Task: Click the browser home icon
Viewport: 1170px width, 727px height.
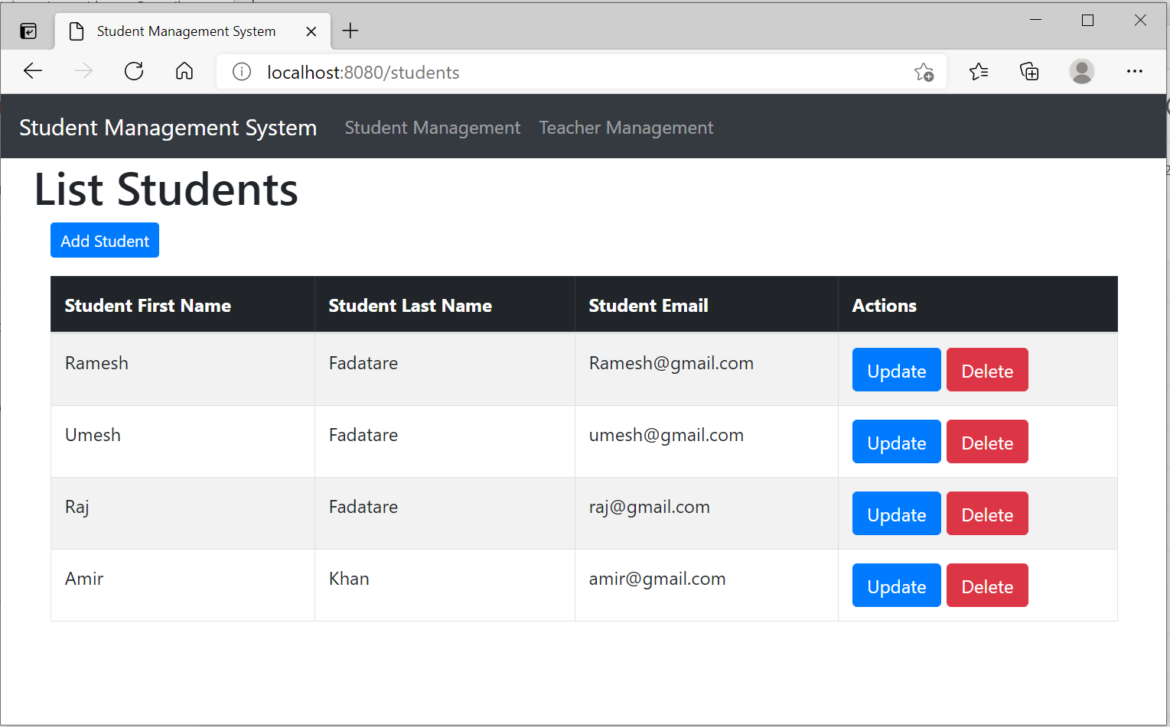Action: pyautogui.click(x=184, y=71)
